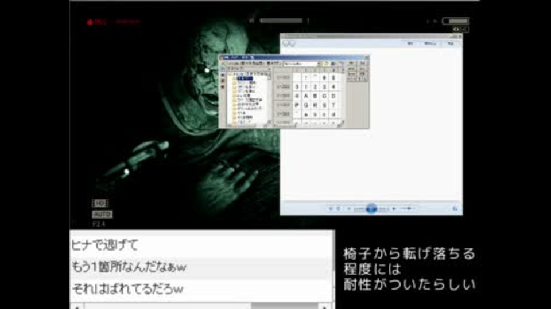Select the $ character in IME Pad grid

point(333,78)
